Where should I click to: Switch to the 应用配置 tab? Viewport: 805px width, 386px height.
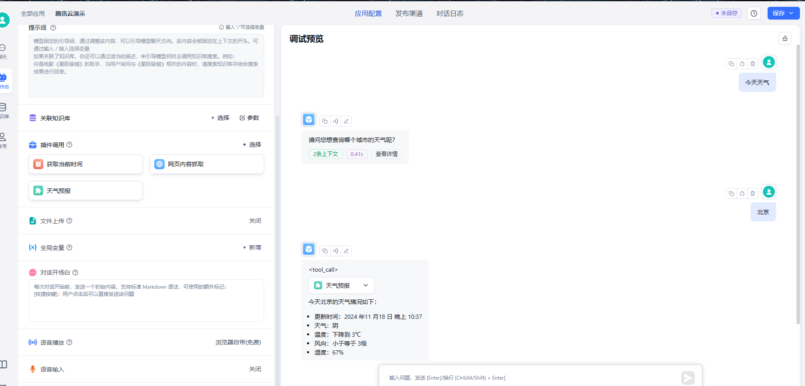click(x=368, y=14)
